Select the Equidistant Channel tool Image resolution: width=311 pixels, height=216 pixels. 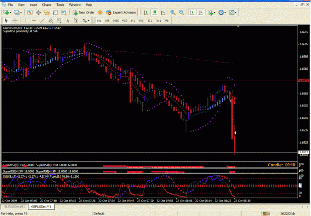coord(51,20)
